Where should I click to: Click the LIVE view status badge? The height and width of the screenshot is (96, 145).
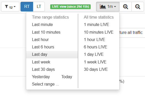point(70,7)
